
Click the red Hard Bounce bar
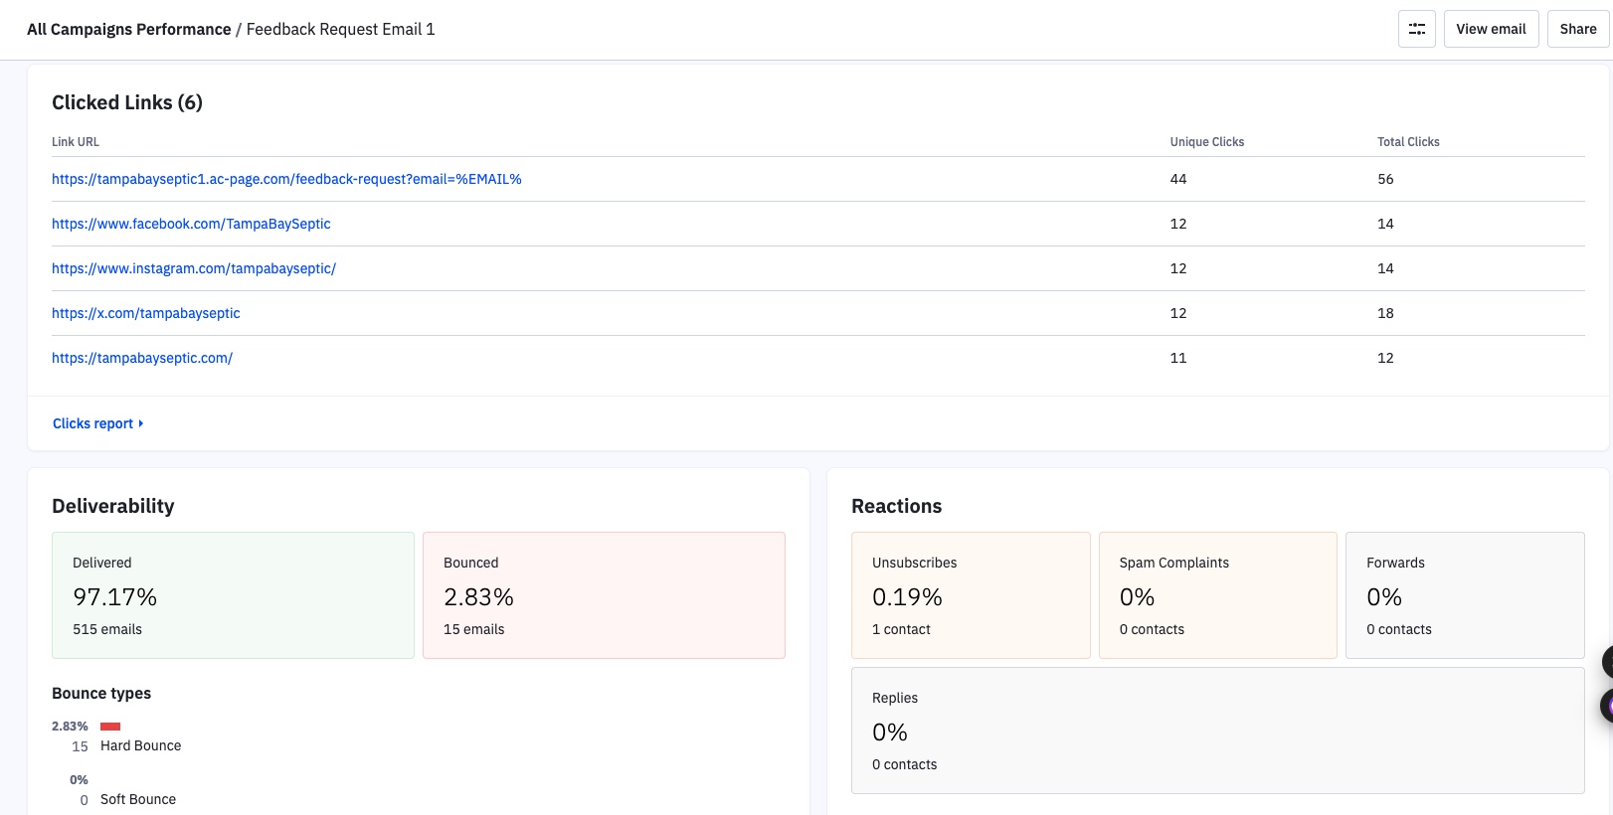(x=110, y=727)
